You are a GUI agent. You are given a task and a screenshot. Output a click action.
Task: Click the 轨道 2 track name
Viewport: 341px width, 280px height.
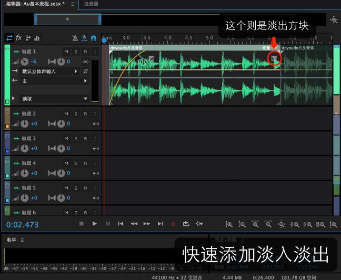pos(29,113)
